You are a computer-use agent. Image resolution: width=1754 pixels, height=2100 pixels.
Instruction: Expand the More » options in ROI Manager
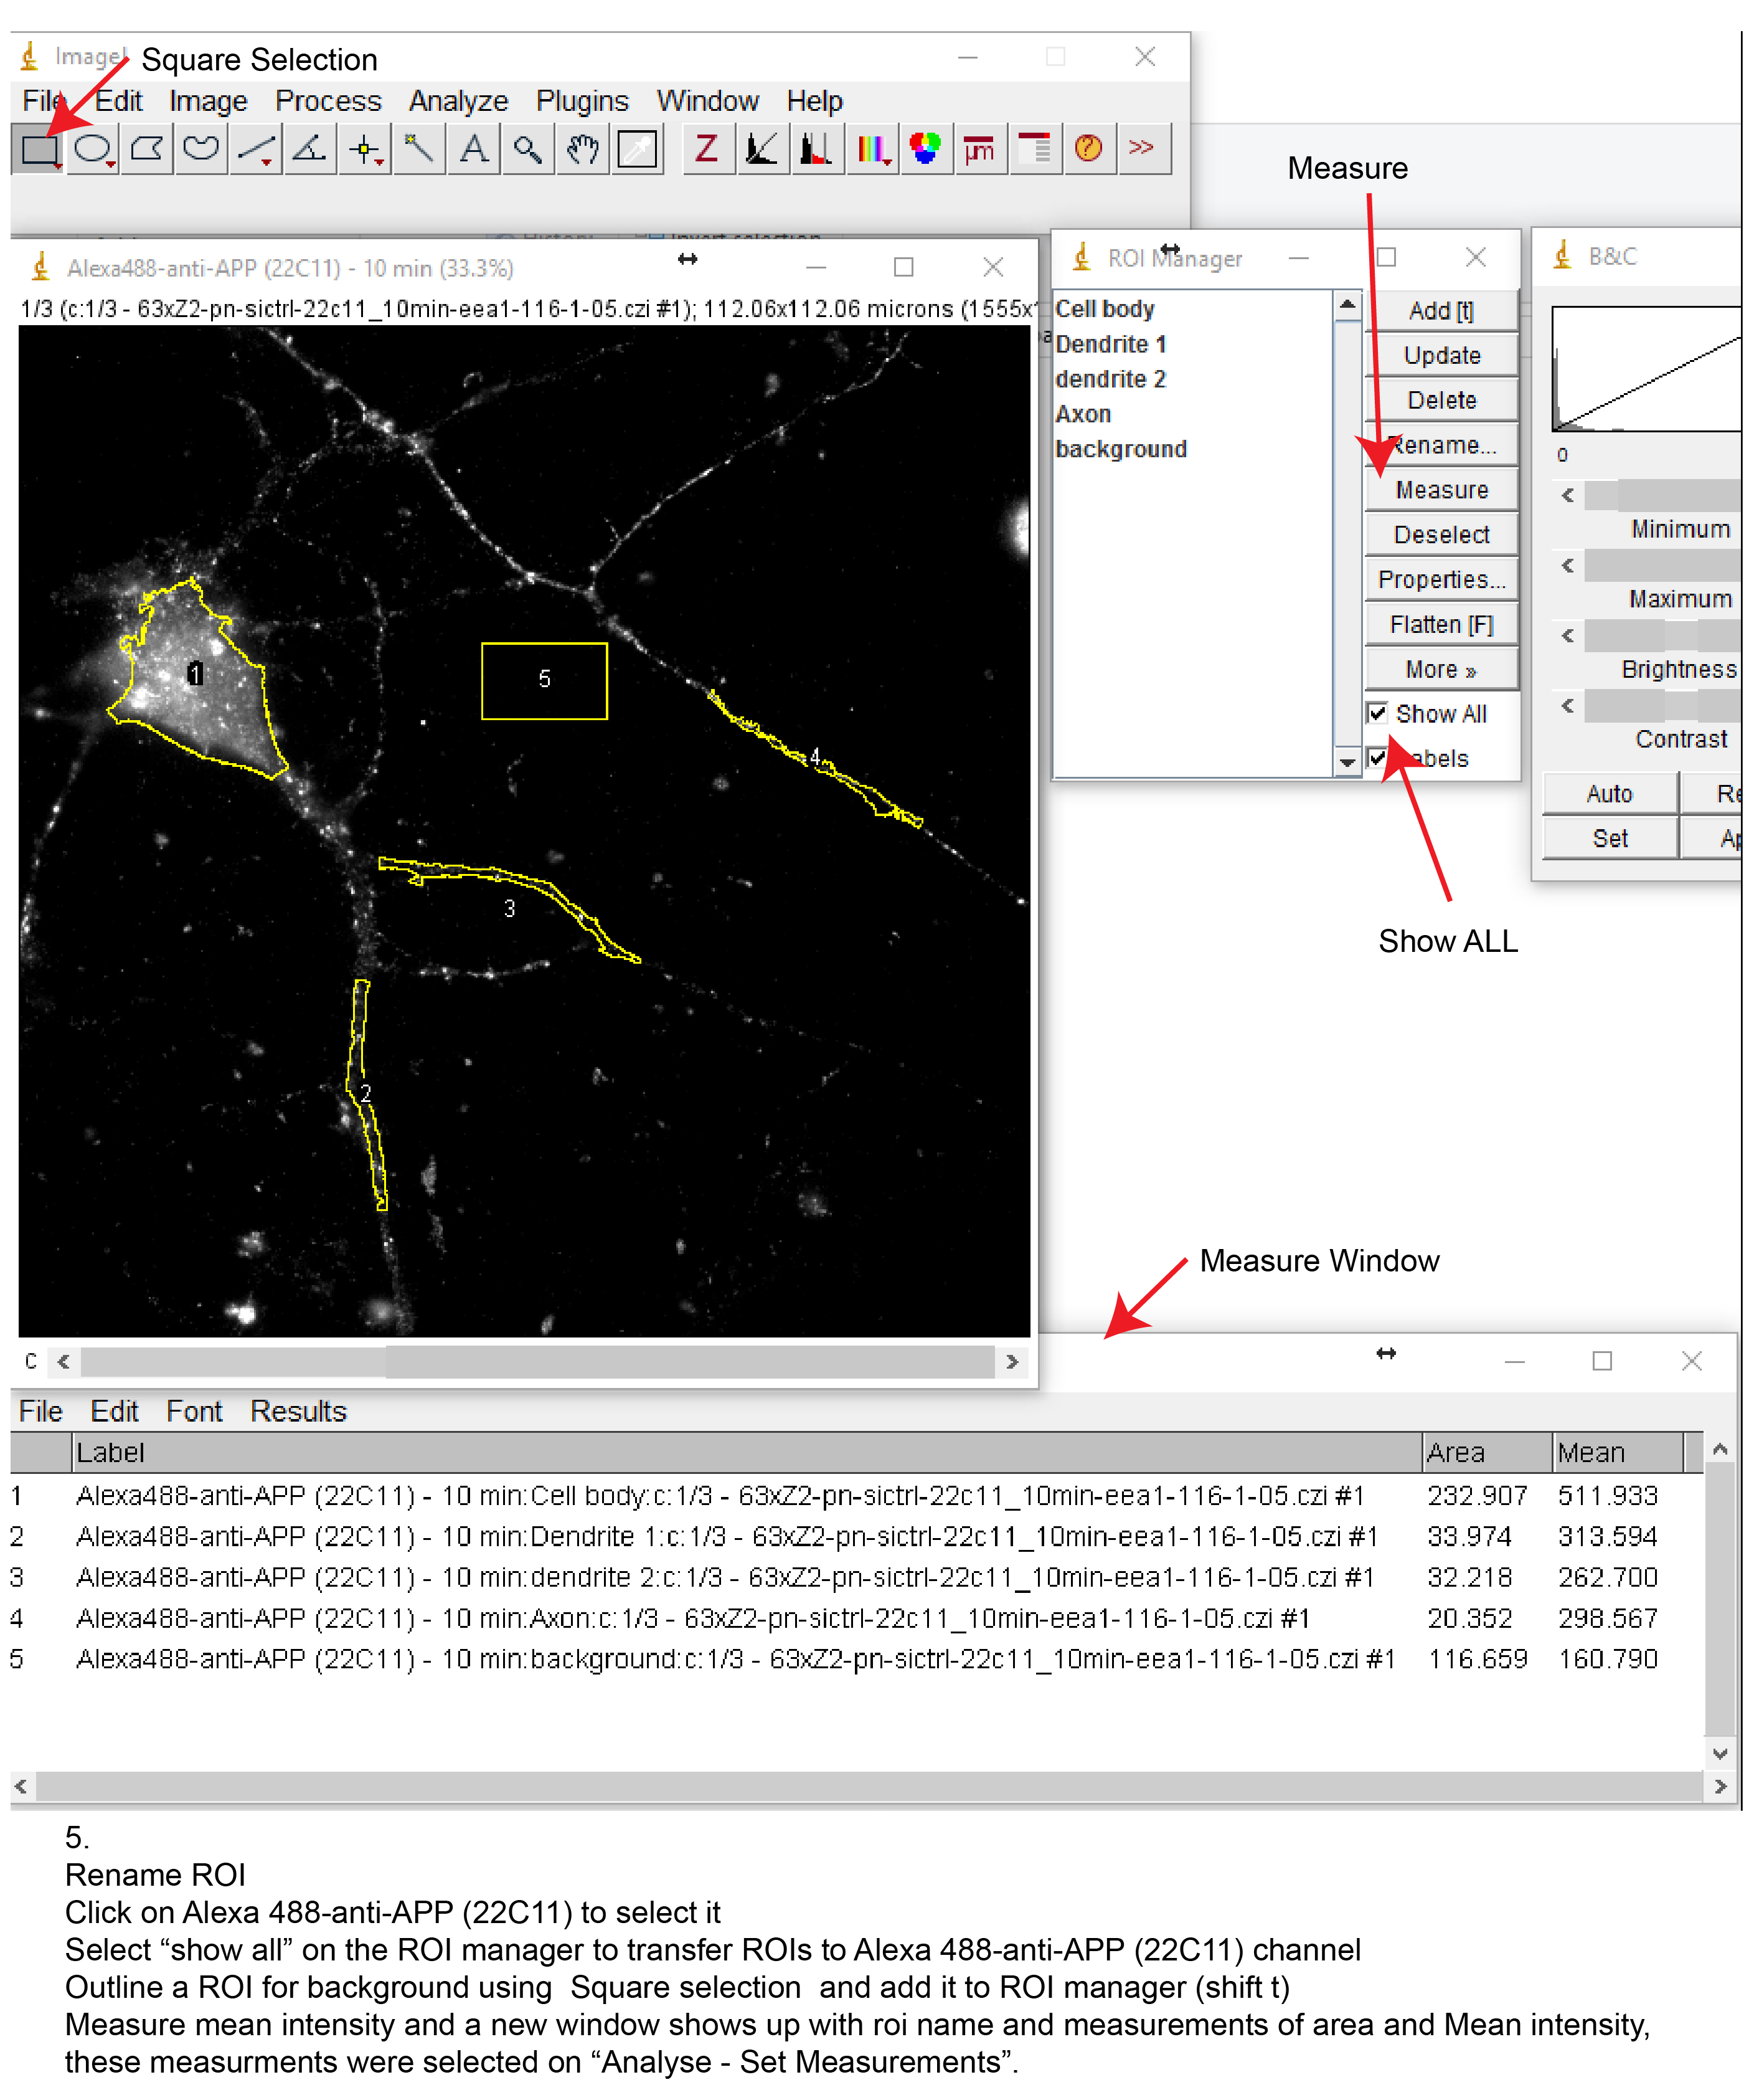point(1441,670)
